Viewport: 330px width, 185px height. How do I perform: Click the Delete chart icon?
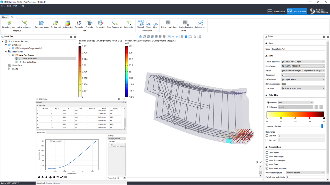[x=200, y=23]
